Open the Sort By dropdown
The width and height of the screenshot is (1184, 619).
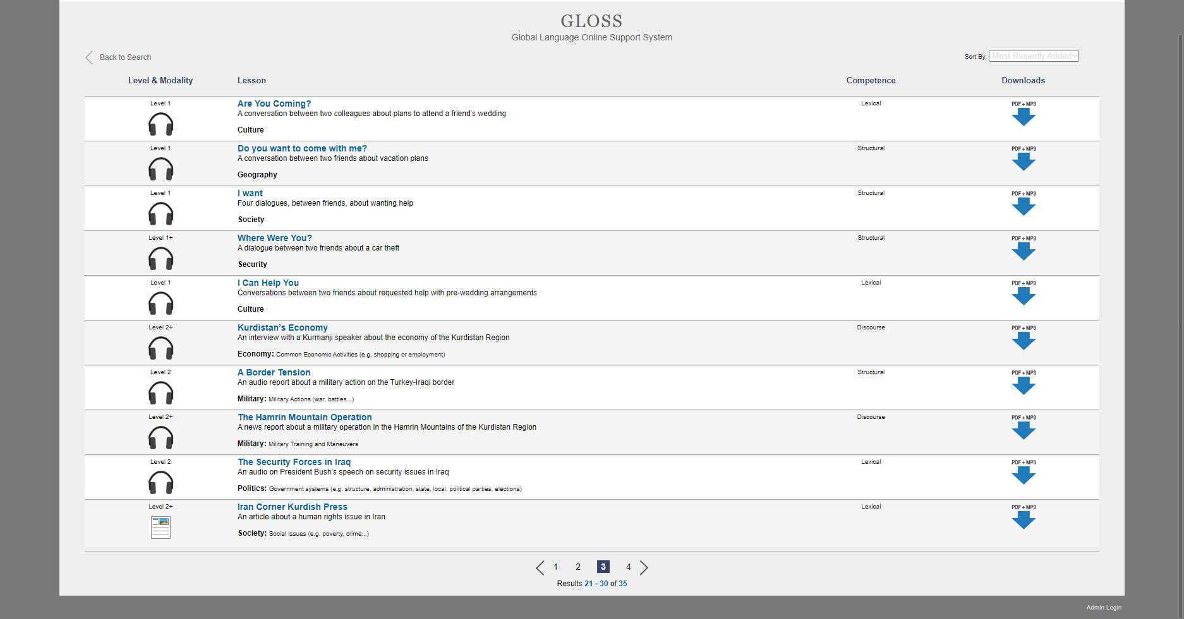tap(1034, 56)
